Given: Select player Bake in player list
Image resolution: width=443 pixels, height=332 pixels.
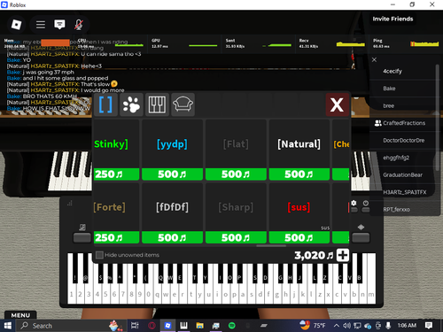Looking at the screenshot, I should [x=403, y=89].
